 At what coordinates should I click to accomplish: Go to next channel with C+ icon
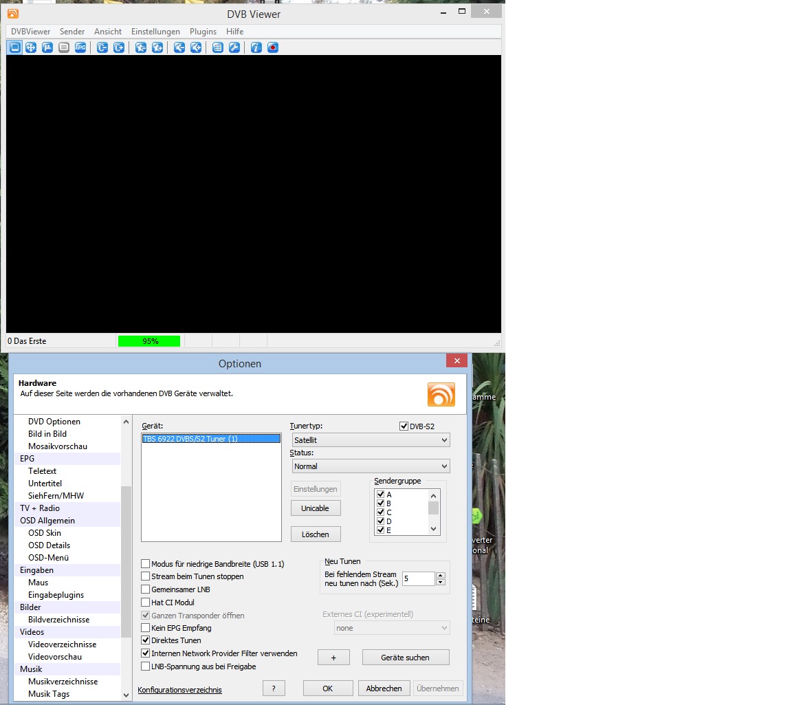pos(119,47)
